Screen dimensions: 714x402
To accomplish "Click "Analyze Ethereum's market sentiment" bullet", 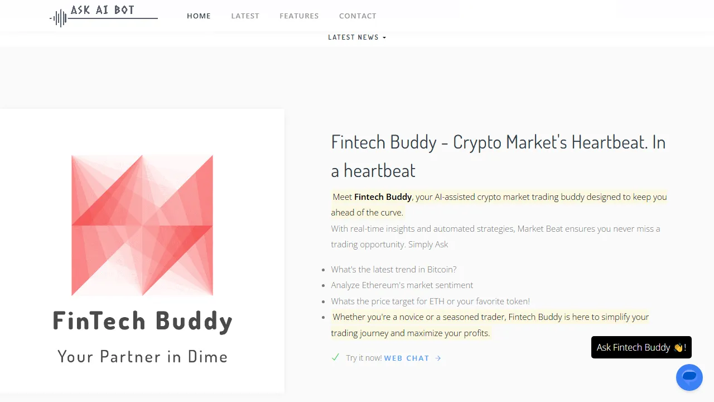I will click(402, 285).
